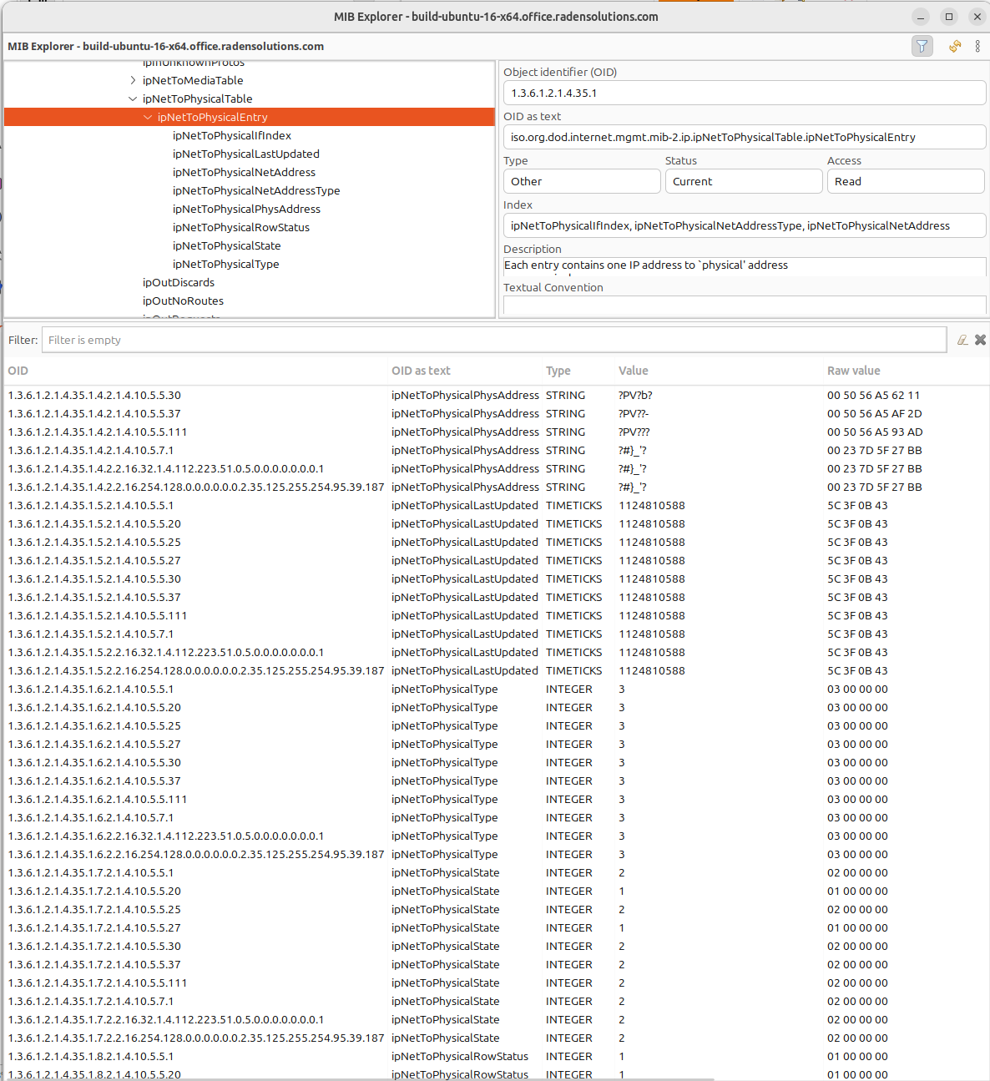Click the OID column header
Image resolution: width=990 pixels, height=1081 pixels.
coord(18,371)
